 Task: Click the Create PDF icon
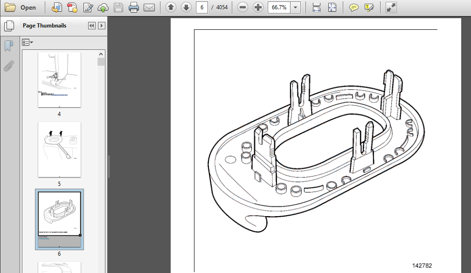coord(72,7)
